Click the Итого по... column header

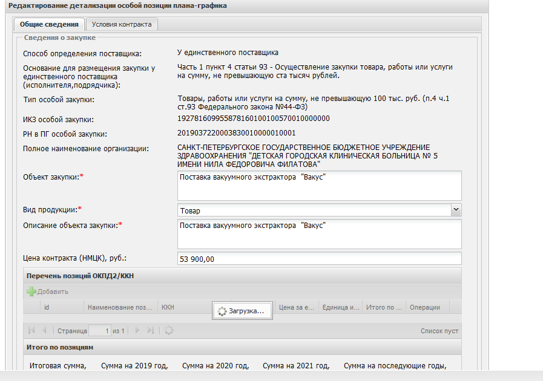click(x=384, y=307)
